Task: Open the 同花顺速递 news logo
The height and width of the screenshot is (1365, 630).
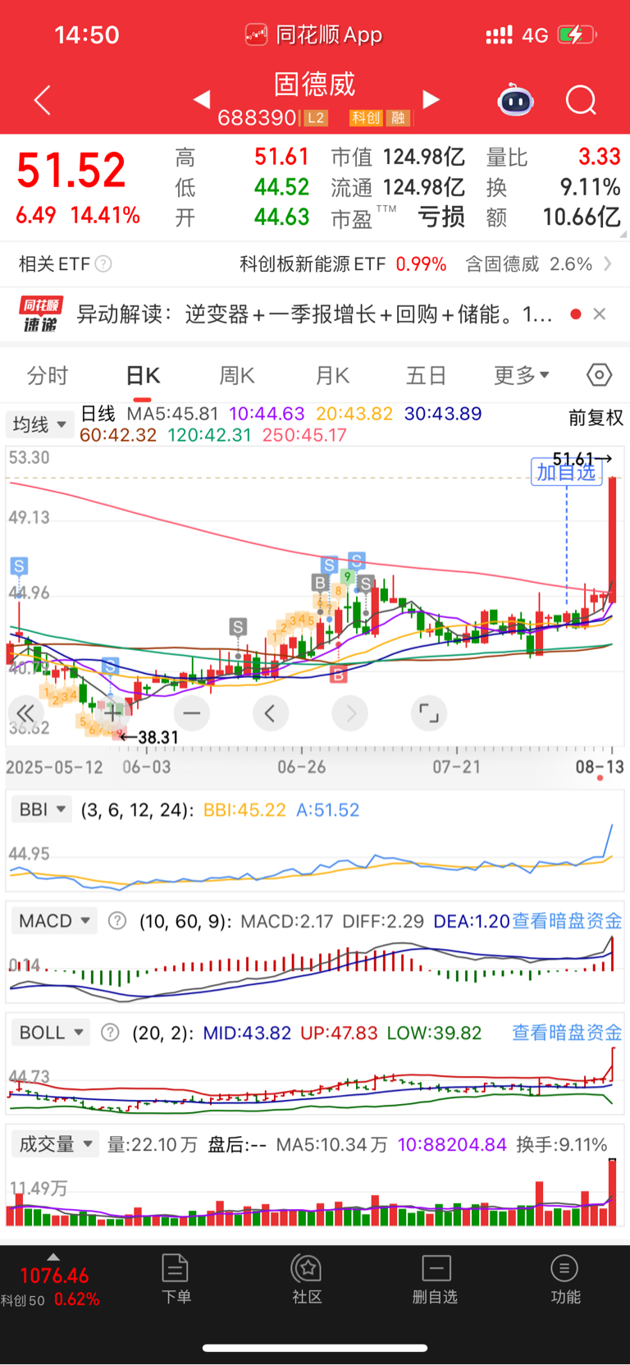Action: (x=40, y=314)
